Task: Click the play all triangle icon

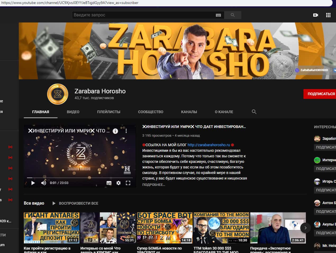Action: coord(54,203)
